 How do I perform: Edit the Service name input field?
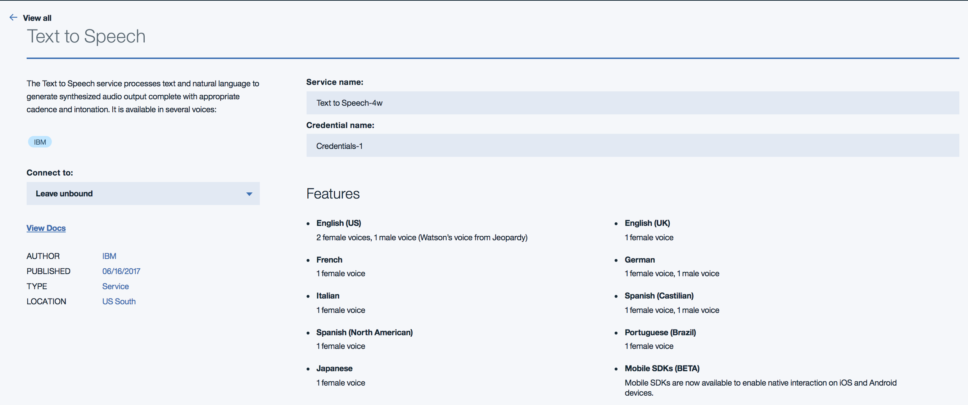632,103
